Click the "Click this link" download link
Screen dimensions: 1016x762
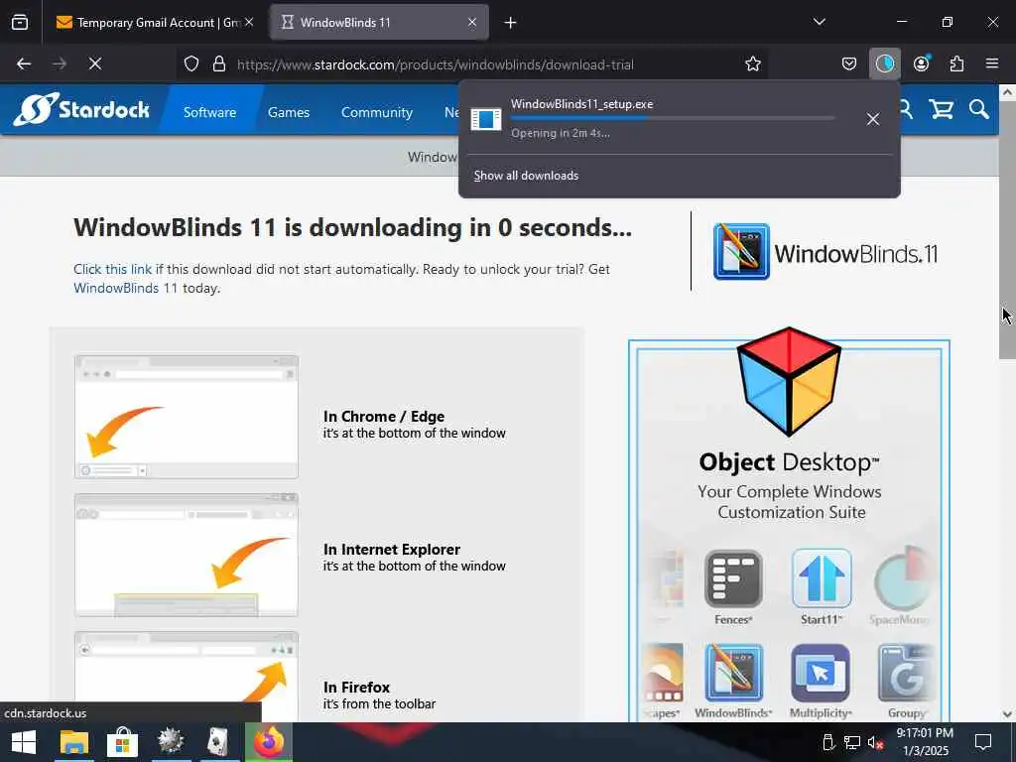click(113, 269)
